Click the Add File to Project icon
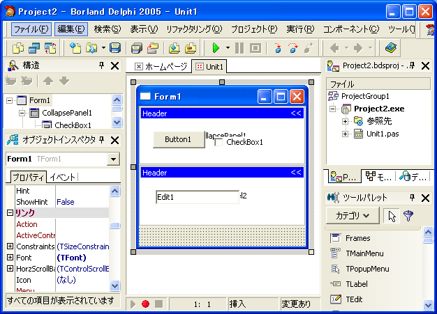The height and width of the screenshot is (314, 437). coord(175,48)
